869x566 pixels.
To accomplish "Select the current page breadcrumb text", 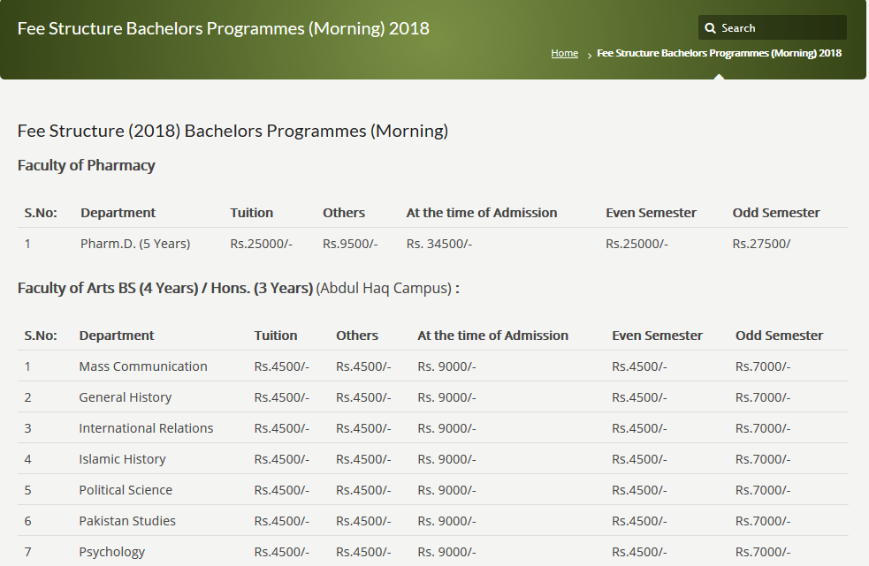I will click(x=719, y=53).
